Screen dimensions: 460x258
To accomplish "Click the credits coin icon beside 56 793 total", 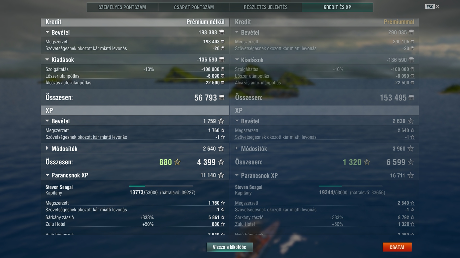I will pos(222,97).
